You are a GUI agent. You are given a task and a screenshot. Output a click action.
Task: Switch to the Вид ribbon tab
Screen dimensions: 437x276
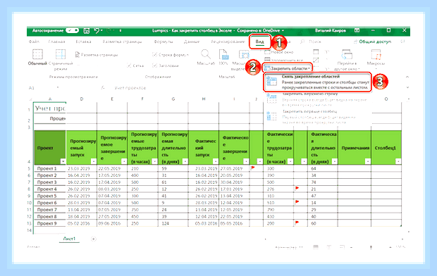[260, 42]
